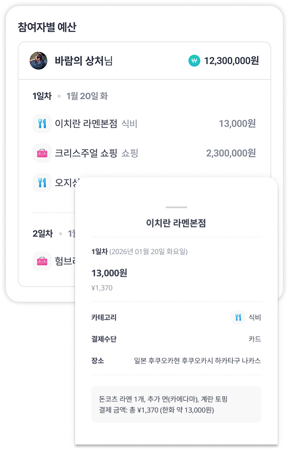Click the 참여자별 예산 heading
289x452 pixels.
pos(47,27)
